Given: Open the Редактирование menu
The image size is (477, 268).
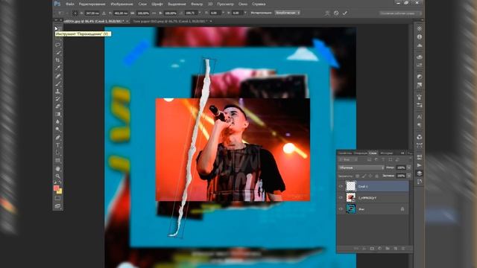Looking at the screenshot, I should pos(92,4).
